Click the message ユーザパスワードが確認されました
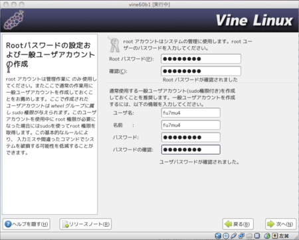Image resolution: width=299 pixels, height=240 pixels. pos(199,162)
